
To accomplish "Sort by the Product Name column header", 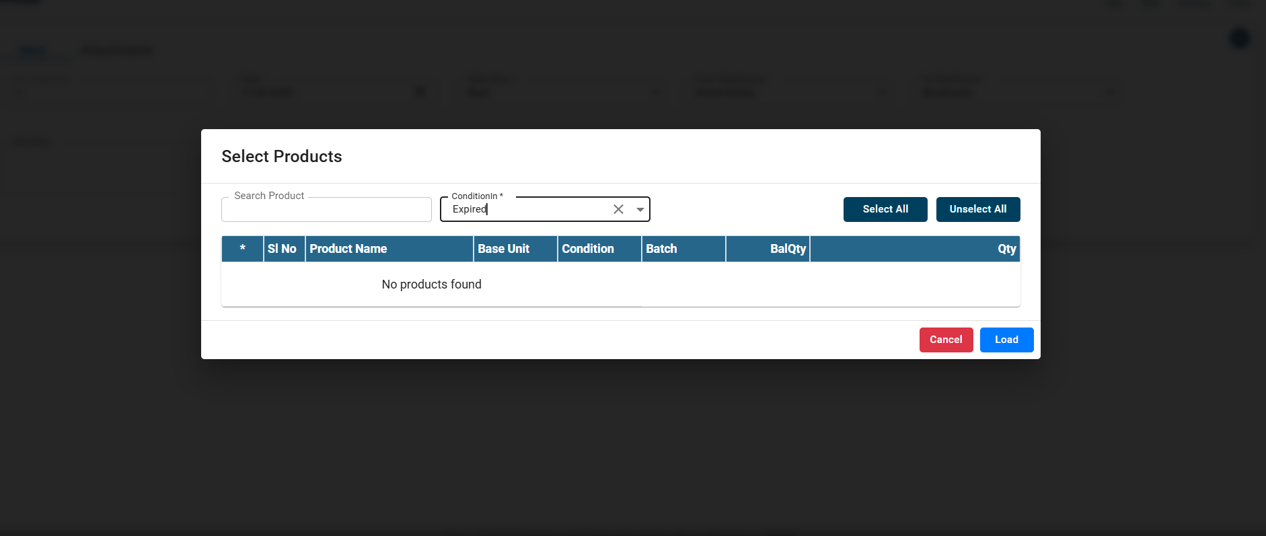I will tap(348, 249).
